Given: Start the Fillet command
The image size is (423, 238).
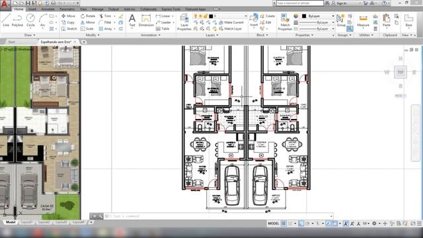Looking at the screenshot, I should coord(105,22).
